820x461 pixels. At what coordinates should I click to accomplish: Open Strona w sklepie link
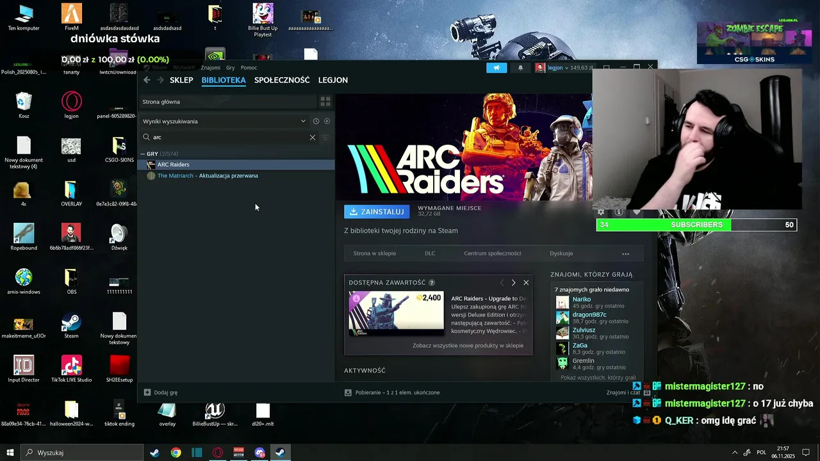coord(374,254)
